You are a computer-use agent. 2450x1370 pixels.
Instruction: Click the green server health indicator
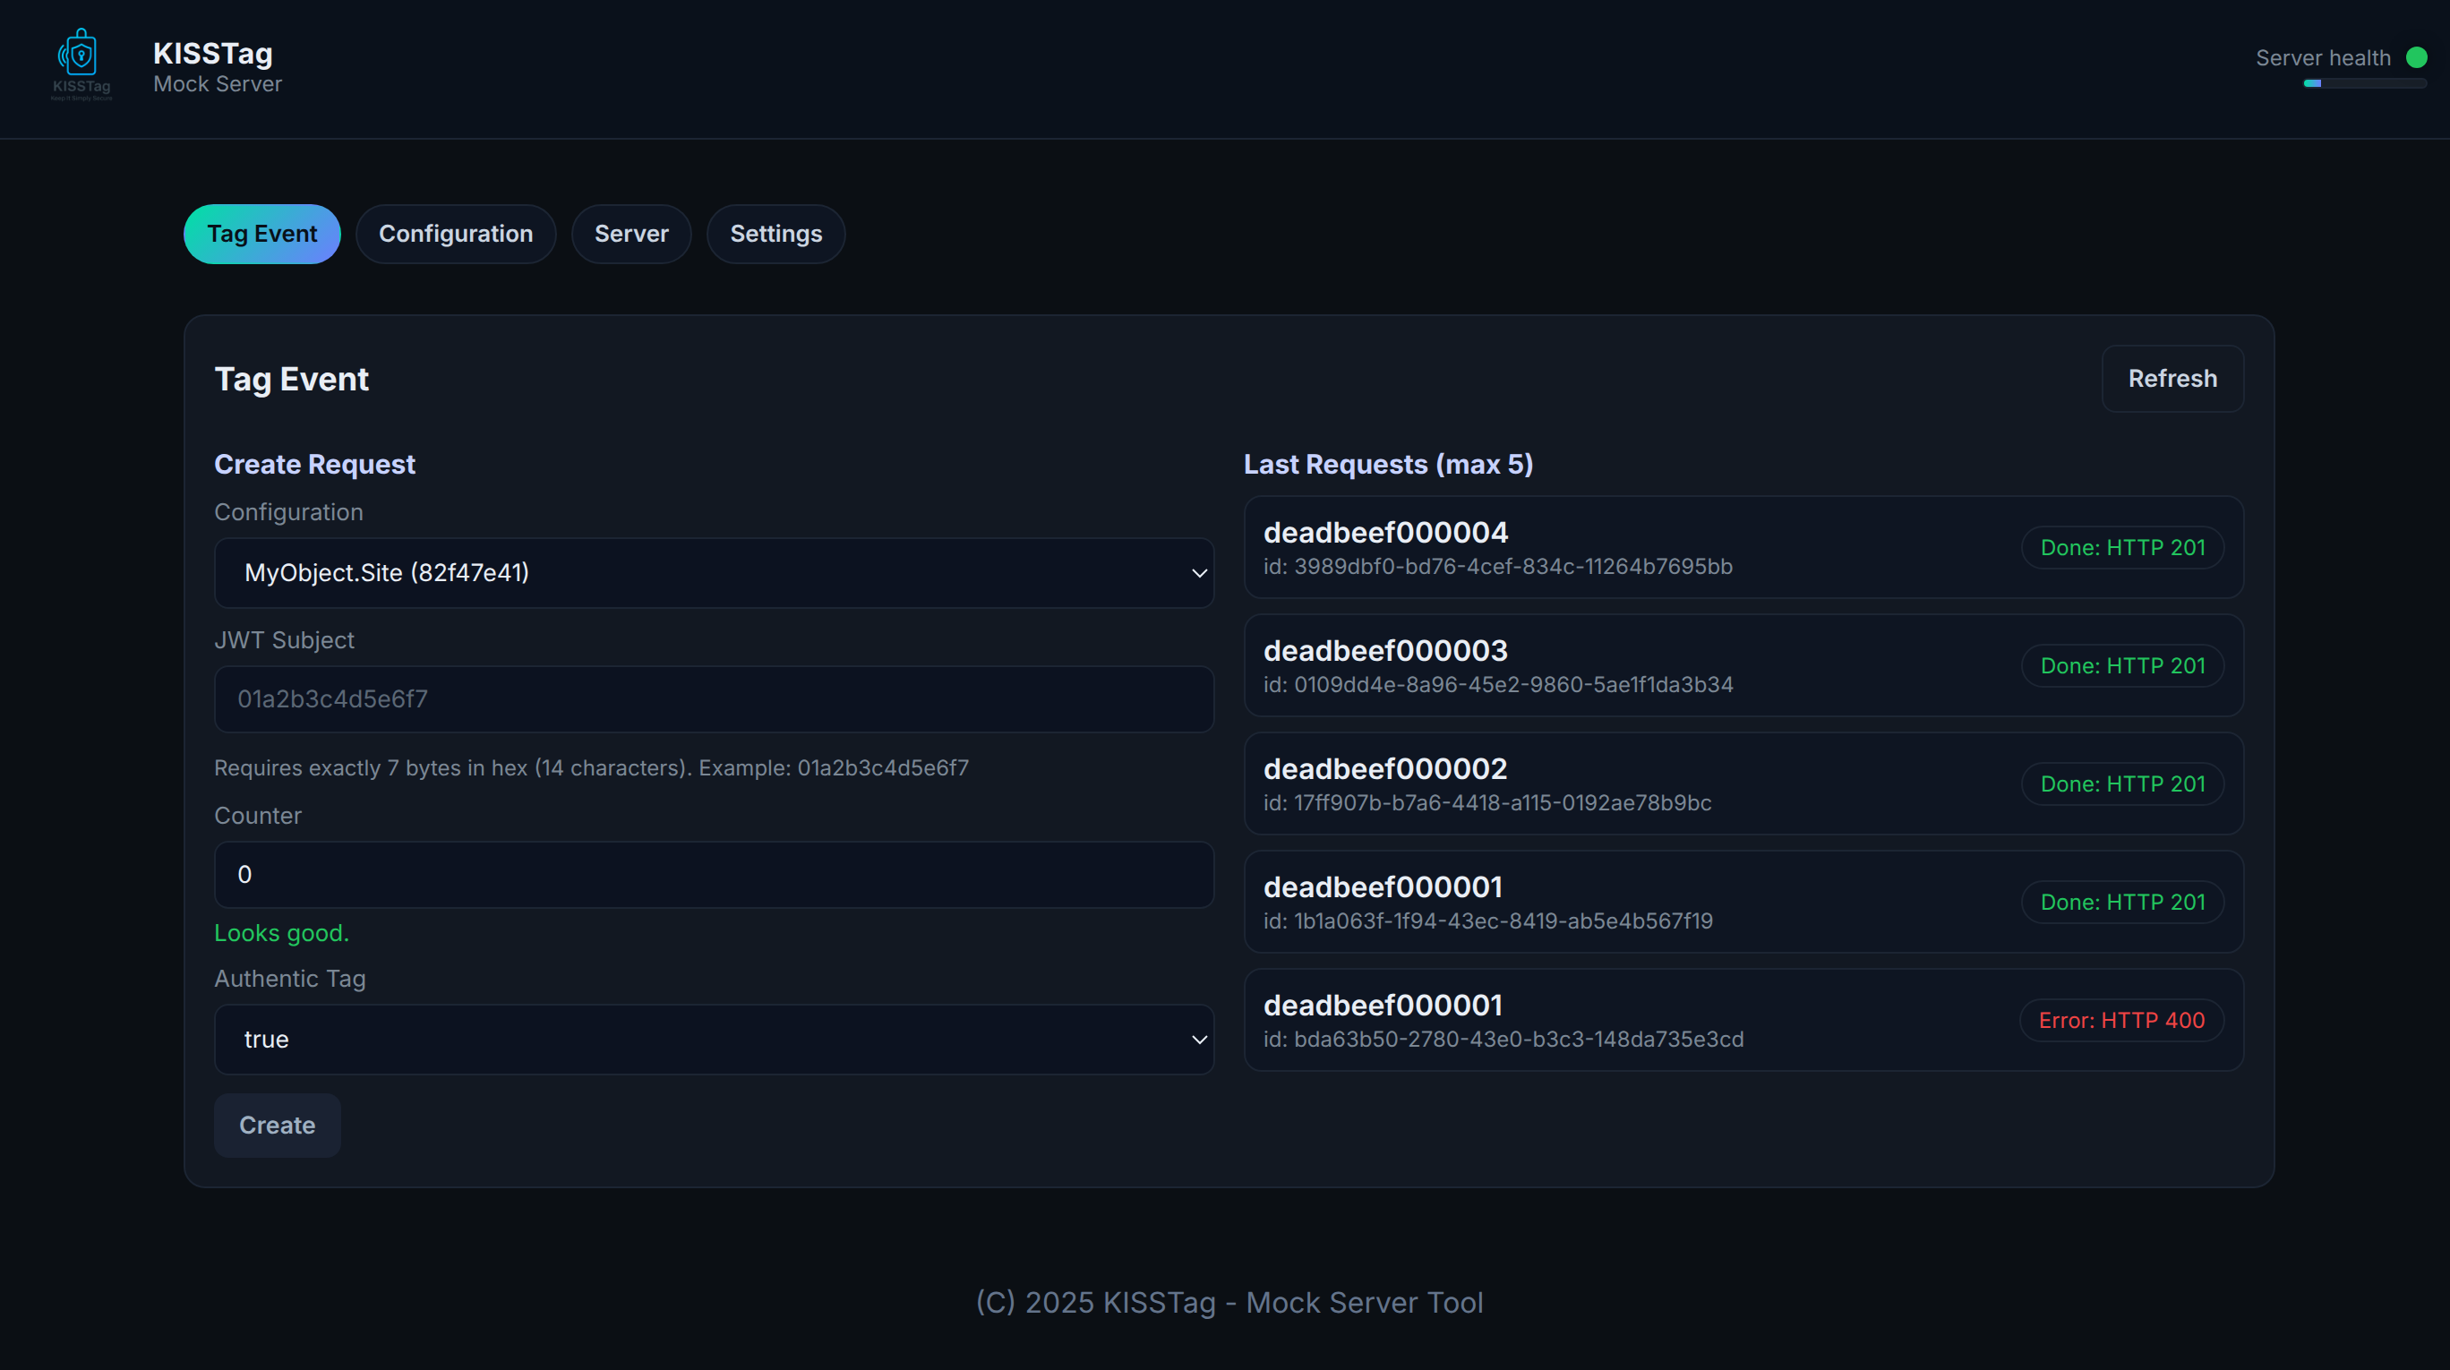(x=2416, y=58)
